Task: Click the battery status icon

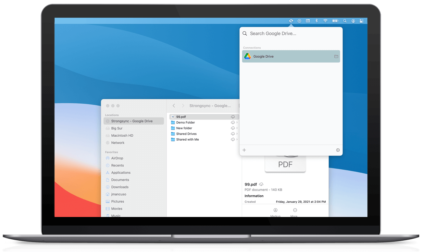Action: click(335, 21)
